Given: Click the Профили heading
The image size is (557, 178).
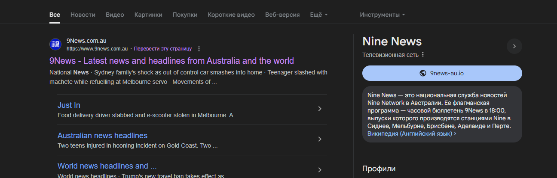Looking at the screenshot, I should [x=379, y=169].
